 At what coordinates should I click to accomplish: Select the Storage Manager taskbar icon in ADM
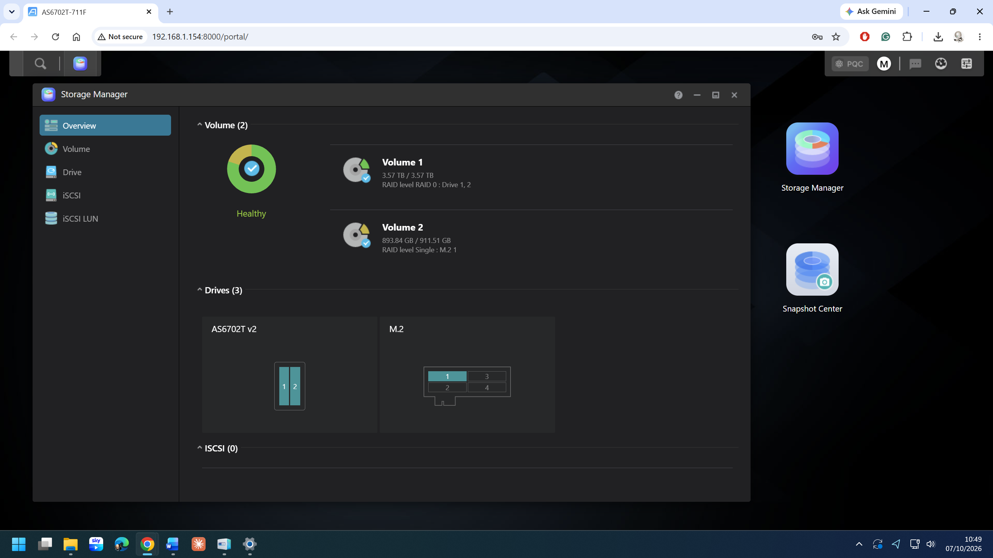[x=80, y=63]
